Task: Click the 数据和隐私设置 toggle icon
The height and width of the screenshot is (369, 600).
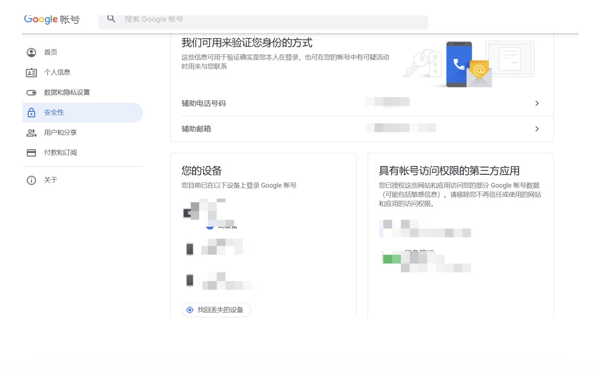Action: pyautogui.click(x=31, y=92)
